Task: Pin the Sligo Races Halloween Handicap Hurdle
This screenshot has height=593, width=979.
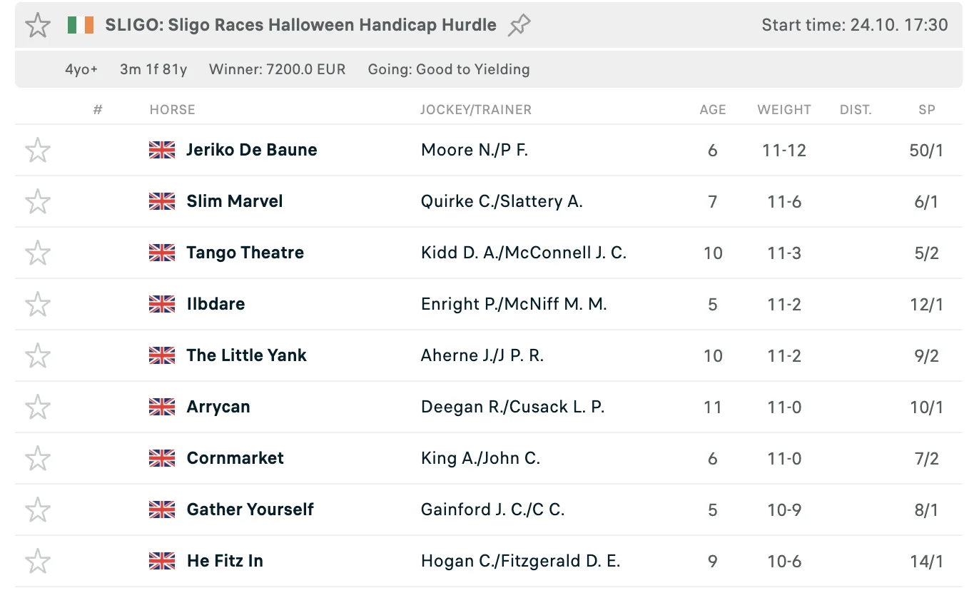Action: click(x=519, y=26)
